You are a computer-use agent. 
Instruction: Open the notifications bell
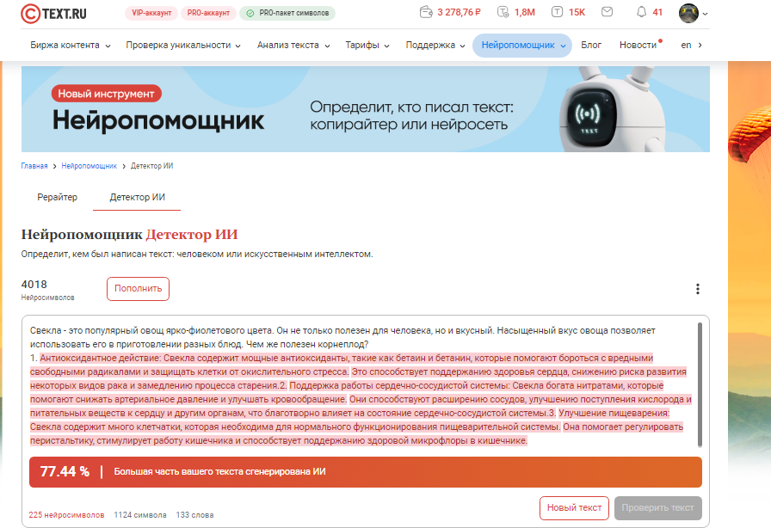pos(641,12)
